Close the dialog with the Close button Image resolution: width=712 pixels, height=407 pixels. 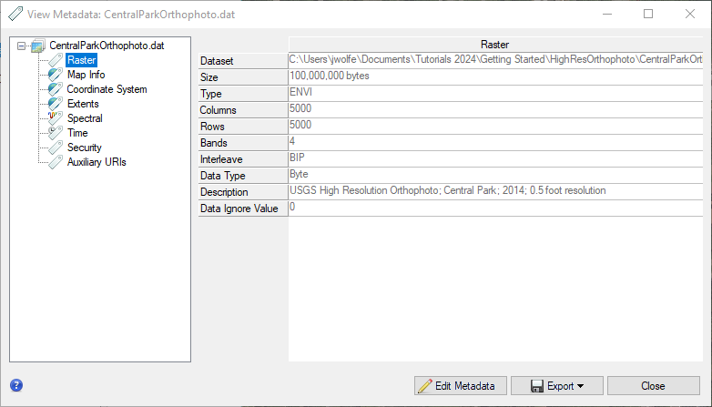point(653,386)
